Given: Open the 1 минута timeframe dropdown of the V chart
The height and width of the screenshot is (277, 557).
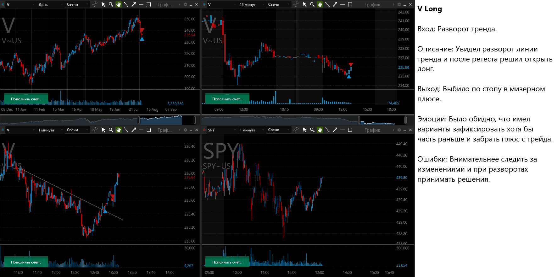Looking at the screenshot, I should 50,130.
